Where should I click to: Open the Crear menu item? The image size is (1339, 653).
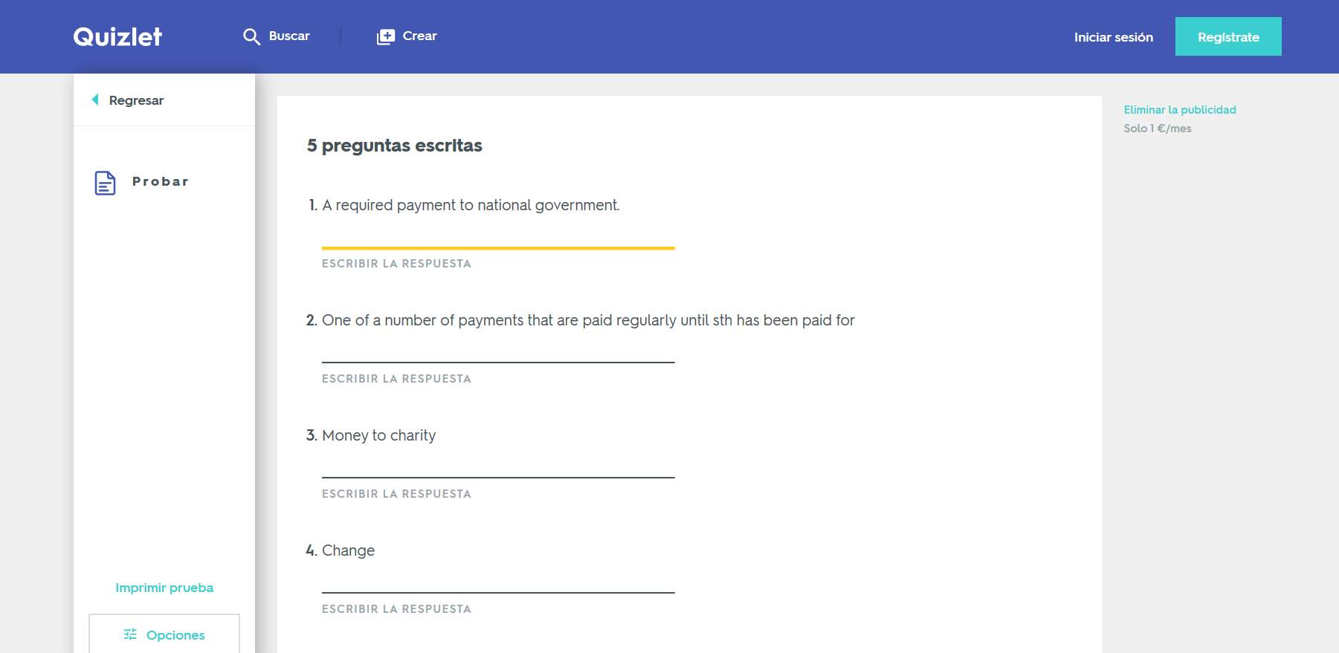407,36
